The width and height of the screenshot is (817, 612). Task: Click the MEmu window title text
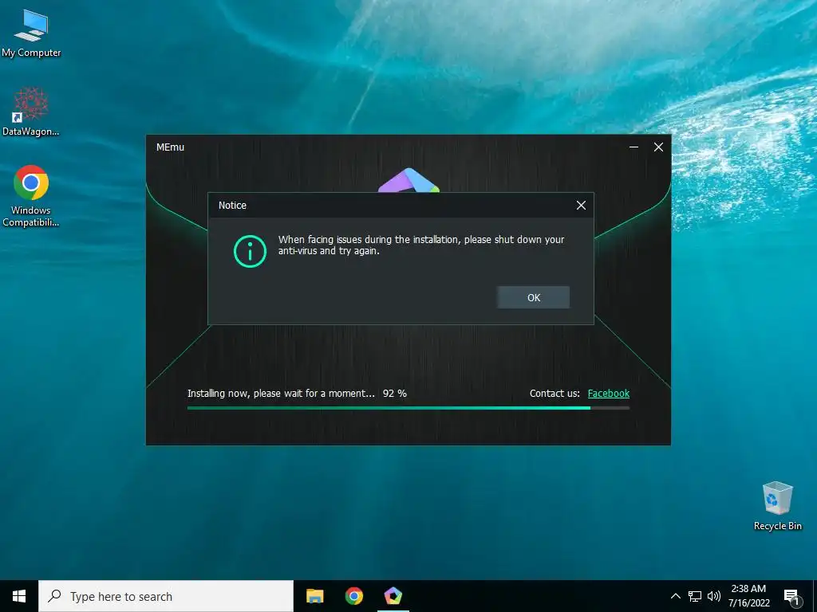click(171, 147)
